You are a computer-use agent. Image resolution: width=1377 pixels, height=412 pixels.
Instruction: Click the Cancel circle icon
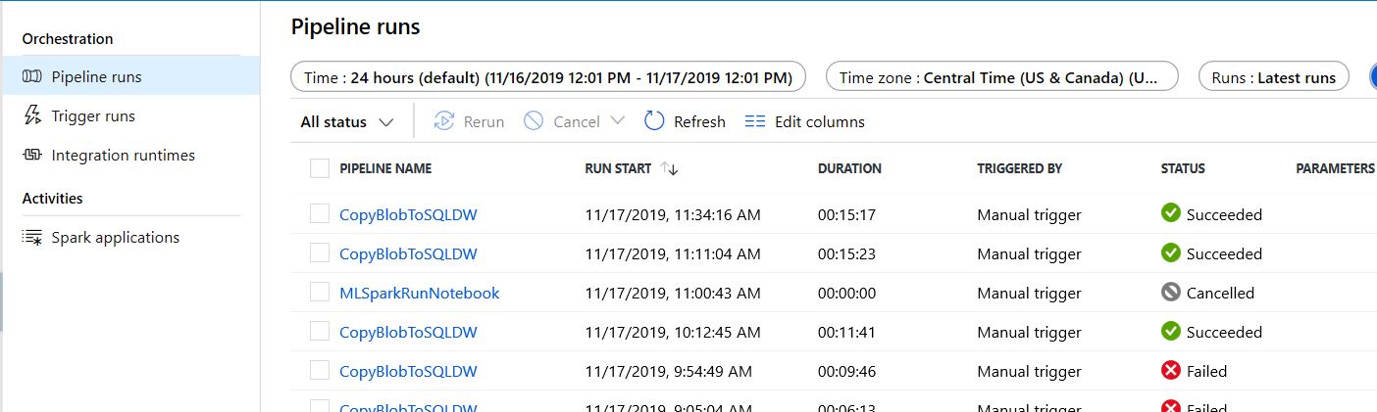pos(534,121)
